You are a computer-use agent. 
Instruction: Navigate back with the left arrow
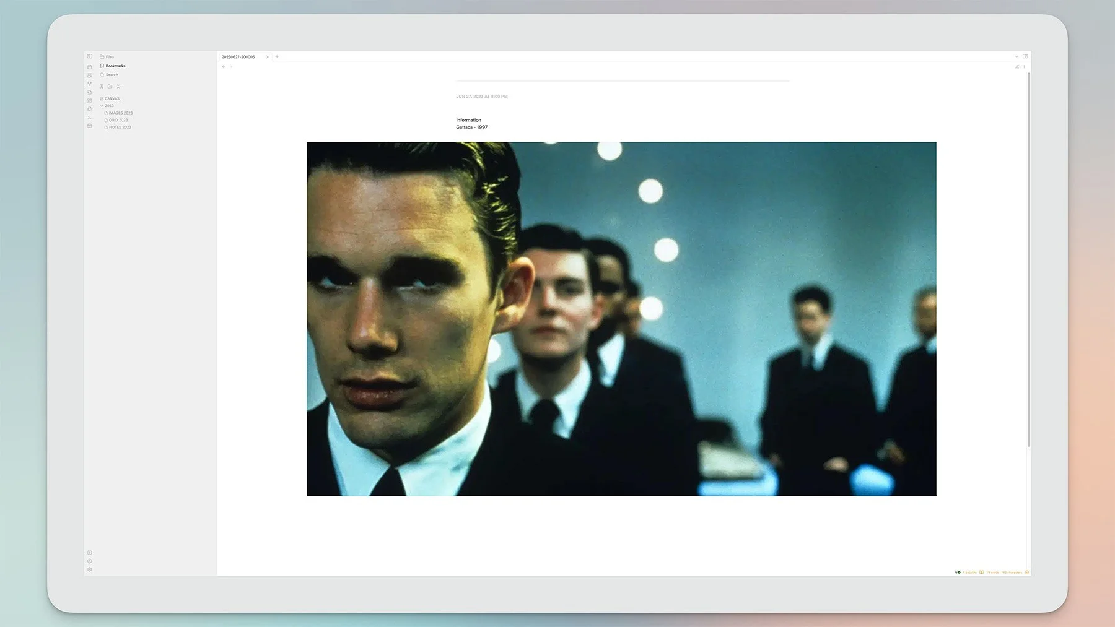point(224,67)
